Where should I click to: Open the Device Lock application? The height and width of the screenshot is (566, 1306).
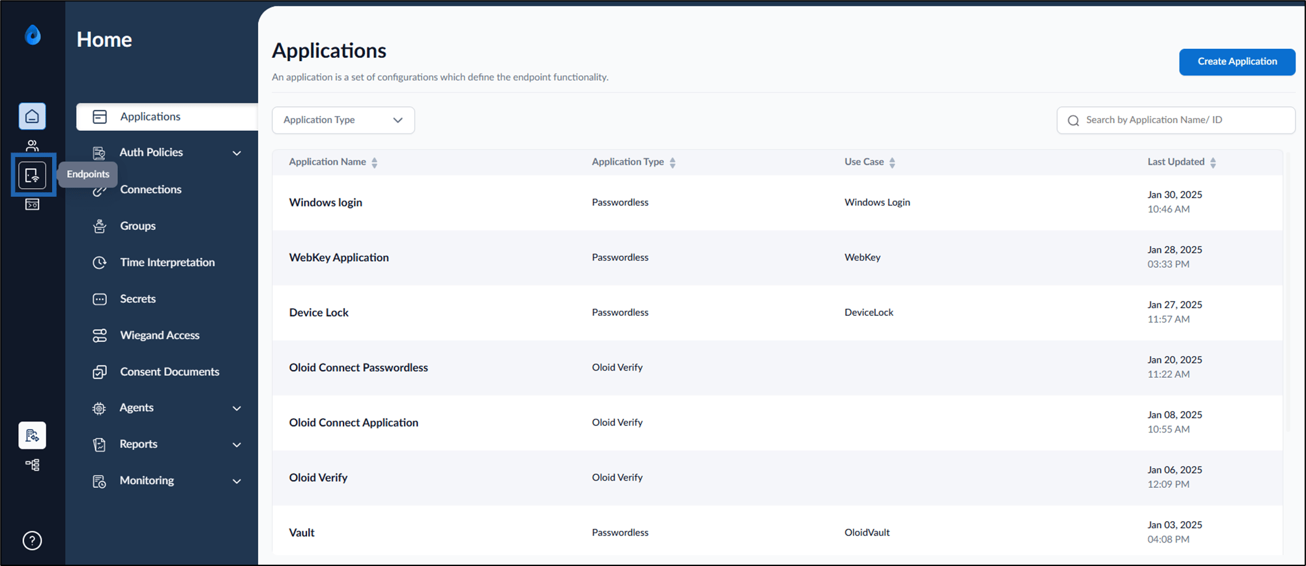tap(319, 313)
